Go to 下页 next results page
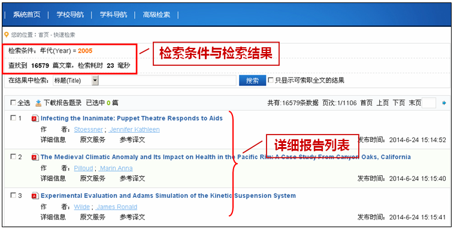 (398, 103)
